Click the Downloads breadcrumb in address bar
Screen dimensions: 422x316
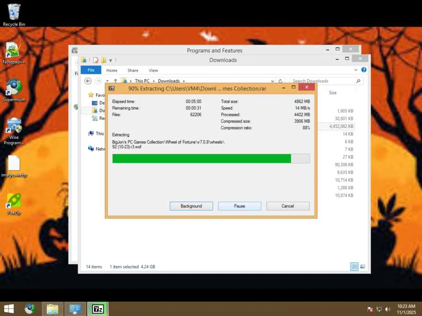coord(169,81)
